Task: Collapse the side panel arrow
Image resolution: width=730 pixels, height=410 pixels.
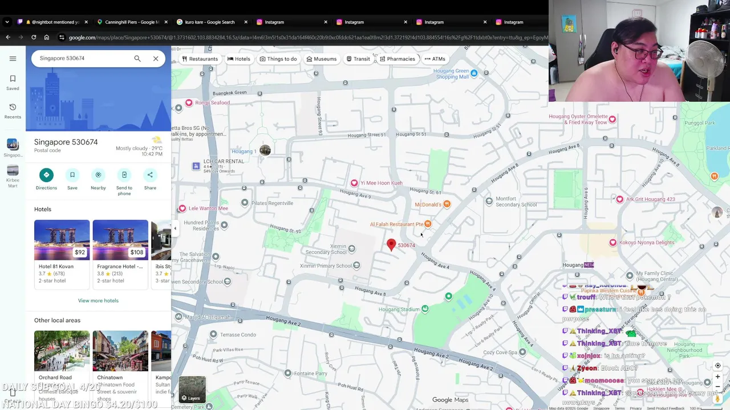Action: [x=175, y=228]
